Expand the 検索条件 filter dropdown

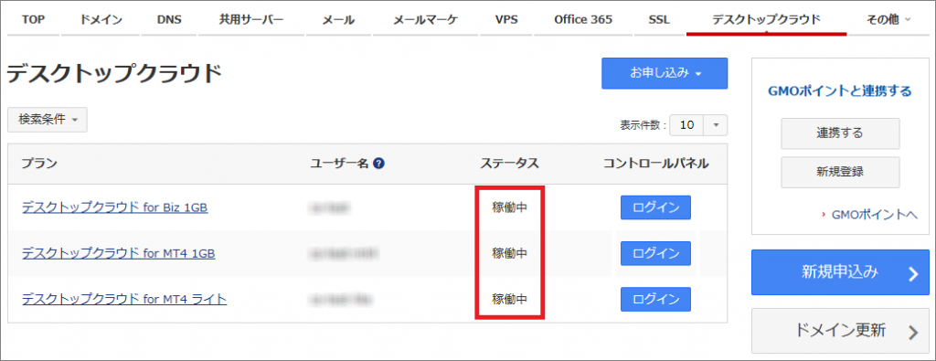click(x=48, y=120)
